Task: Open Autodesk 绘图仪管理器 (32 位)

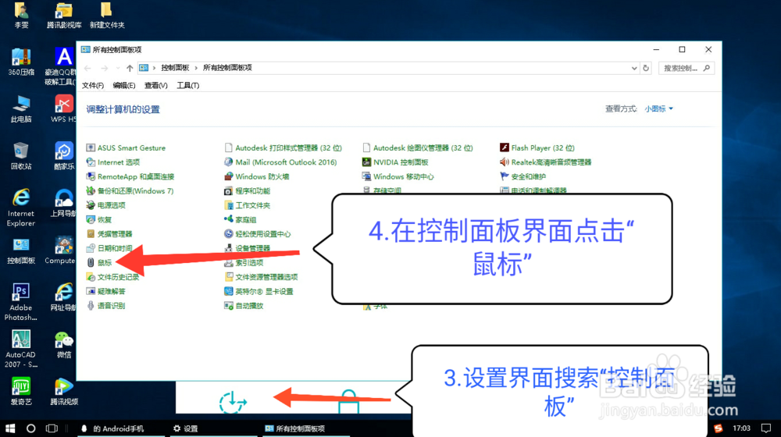Action: pyautogui.click(x=417, y=147)
